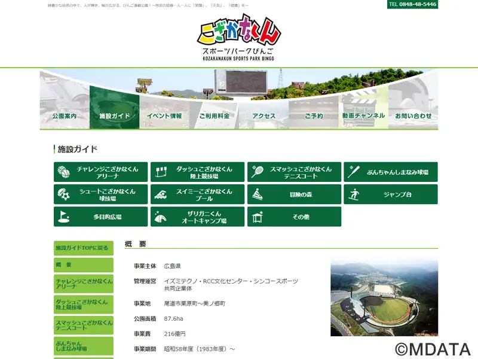Viewport: 478px width, 359px height.
Task: Open チャレンジこざかなくんアリーナ facility button
Action: (x=100, y=172)
